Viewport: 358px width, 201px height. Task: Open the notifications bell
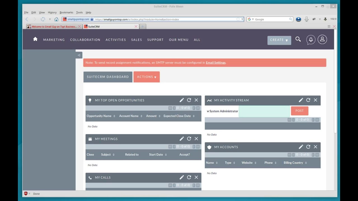tap(311, 40)
